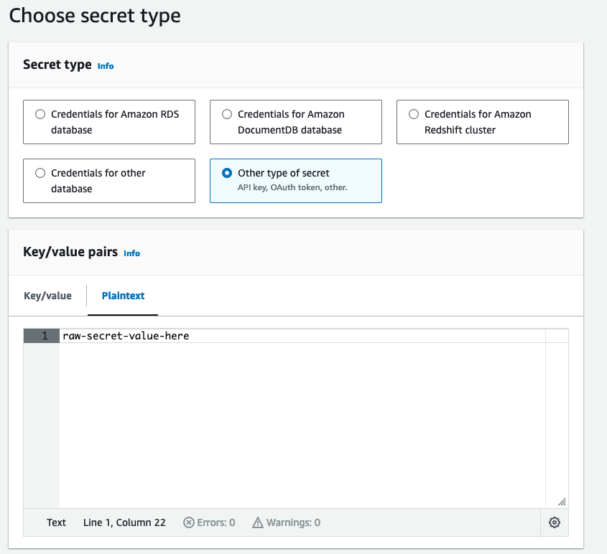Click the Text syntax mode label
This screenshot has width=607, height=554.
56,522
